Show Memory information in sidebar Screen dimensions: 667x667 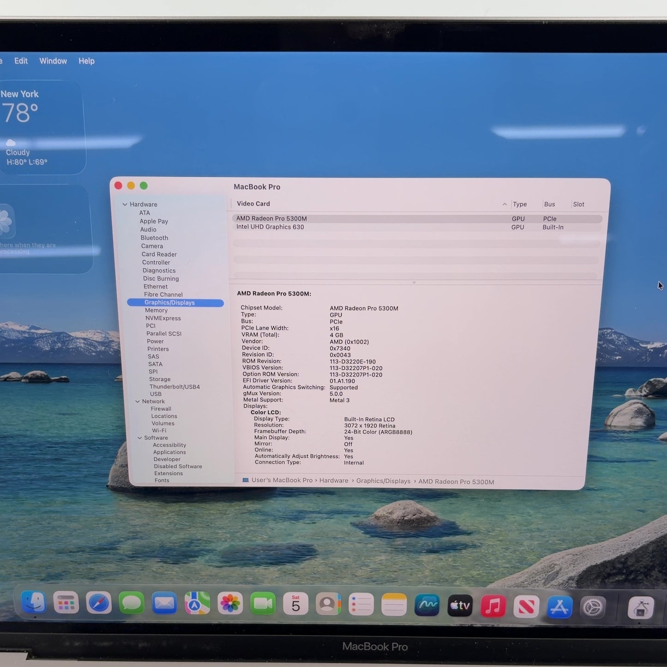(x=156, y=311)
